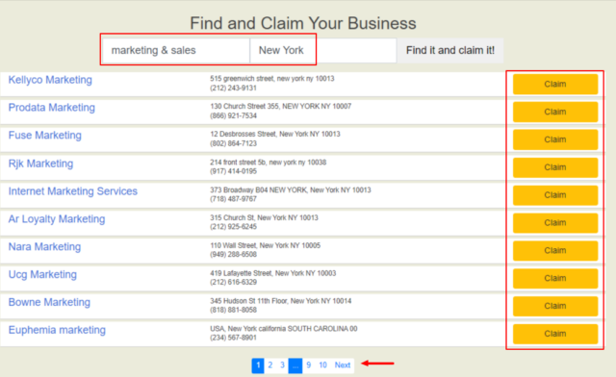Claim the Ucg Marketing business
Image resolution: width=616 pixels, height=377 pixels.
click(x=555, y=279)
